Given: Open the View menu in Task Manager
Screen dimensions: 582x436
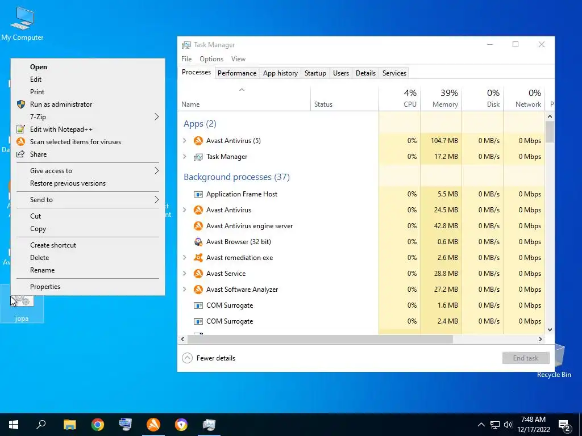Looking at the screenshot, I should pyautogui.click(x=238, y=59).
